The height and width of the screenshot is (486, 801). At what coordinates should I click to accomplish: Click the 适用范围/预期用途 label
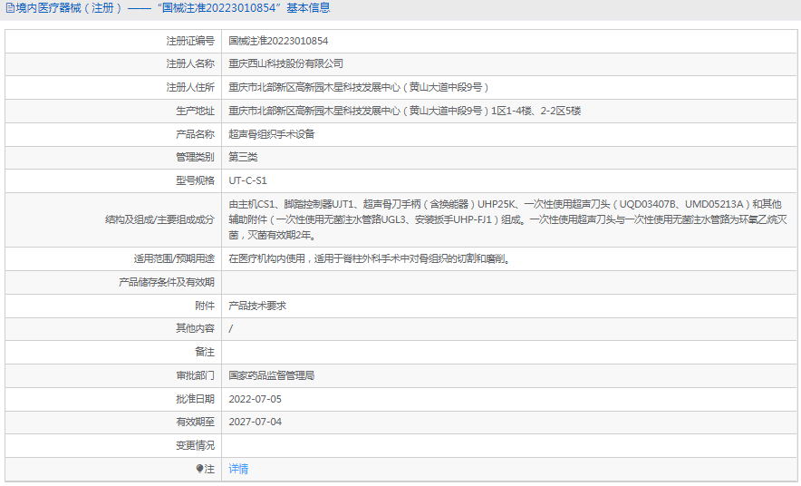tap(174, 258)
